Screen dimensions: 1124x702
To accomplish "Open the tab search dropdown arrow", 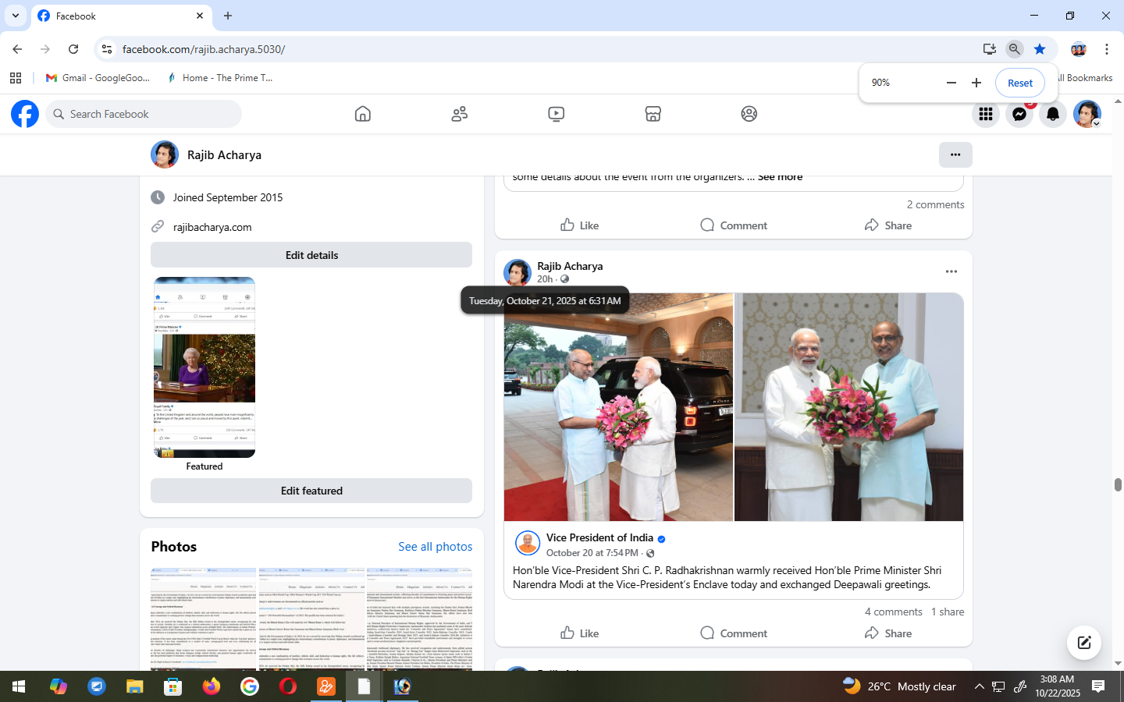I will [x=16, y=16].
